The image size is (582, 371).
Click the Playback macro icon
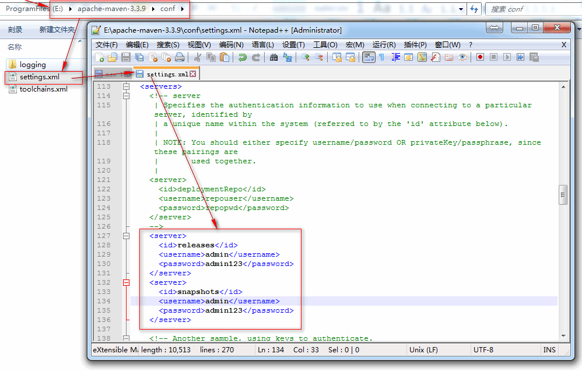tap(507, 57)
